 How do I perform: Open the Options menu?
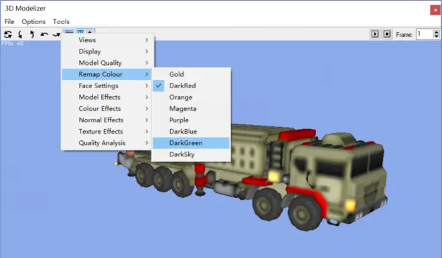33,21
